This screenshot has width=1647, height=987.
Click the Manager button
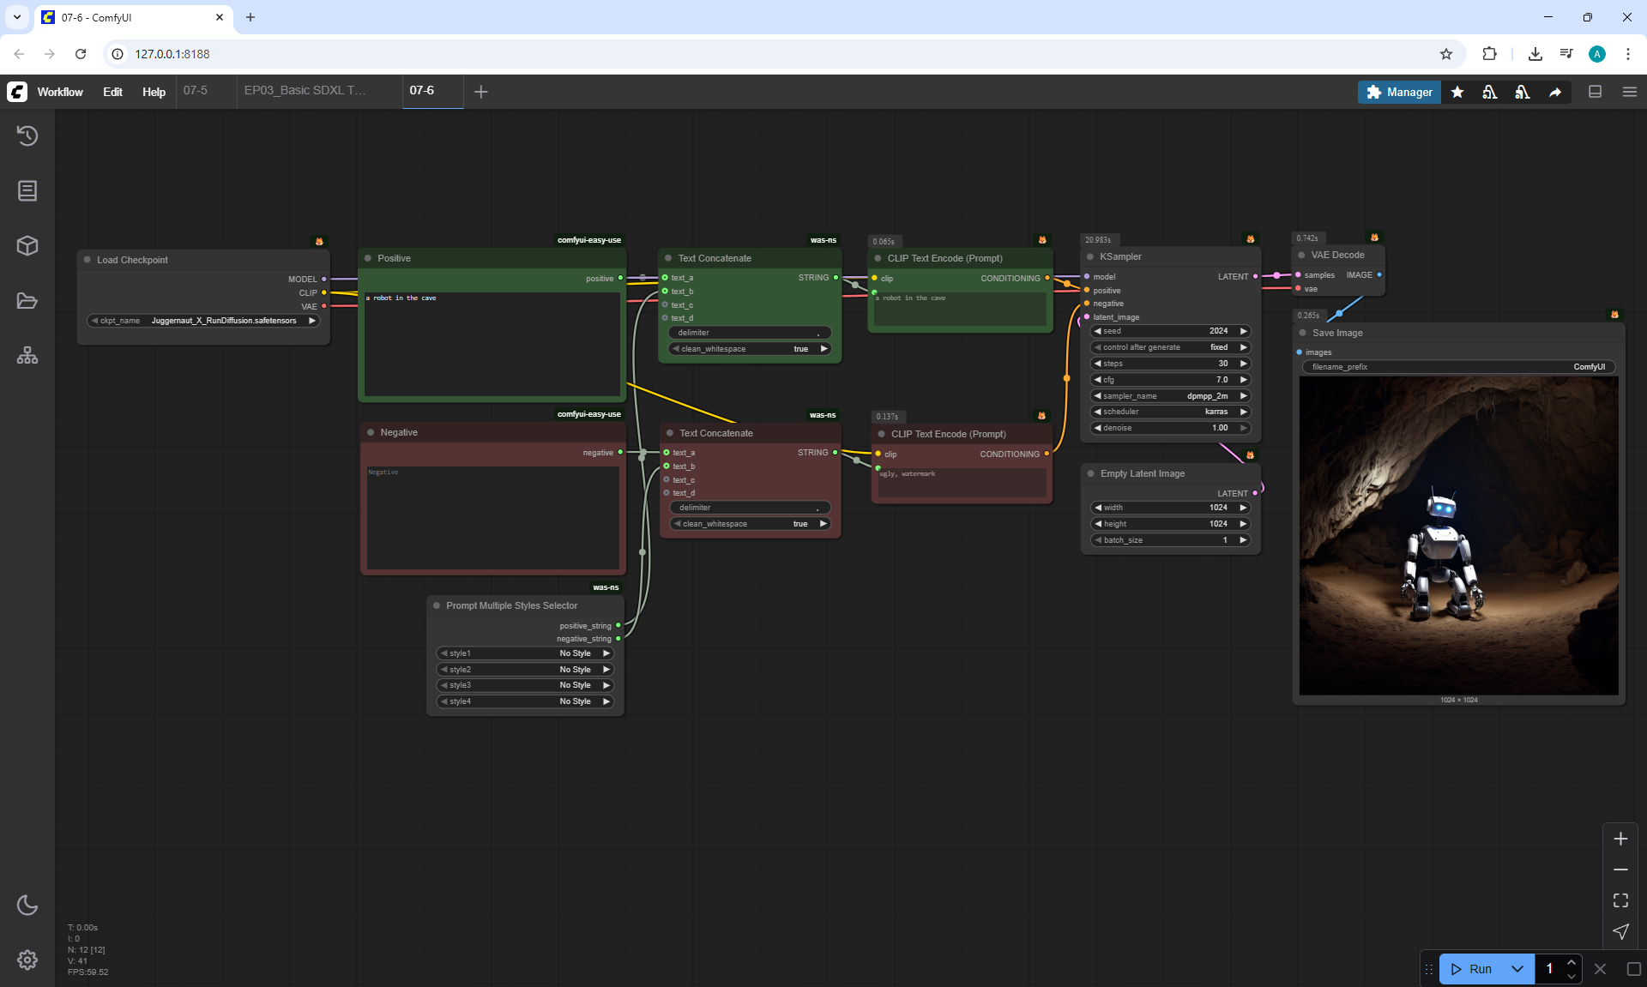click(1399, 92)
